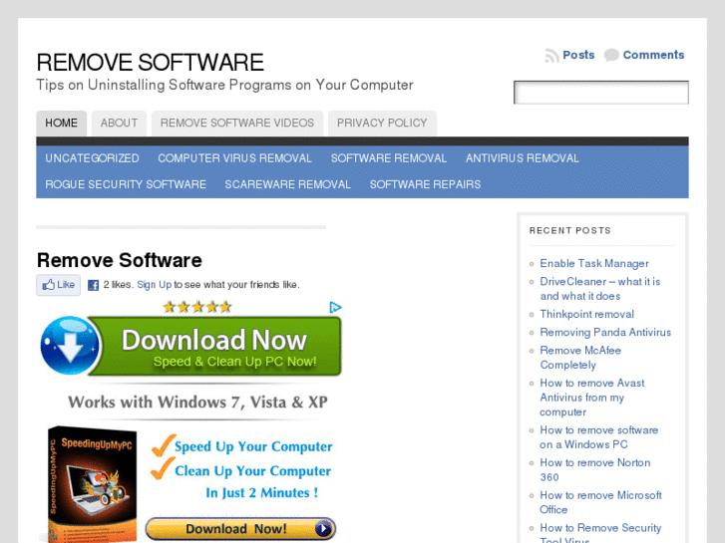Open the Posts feed link

point(578,55)
